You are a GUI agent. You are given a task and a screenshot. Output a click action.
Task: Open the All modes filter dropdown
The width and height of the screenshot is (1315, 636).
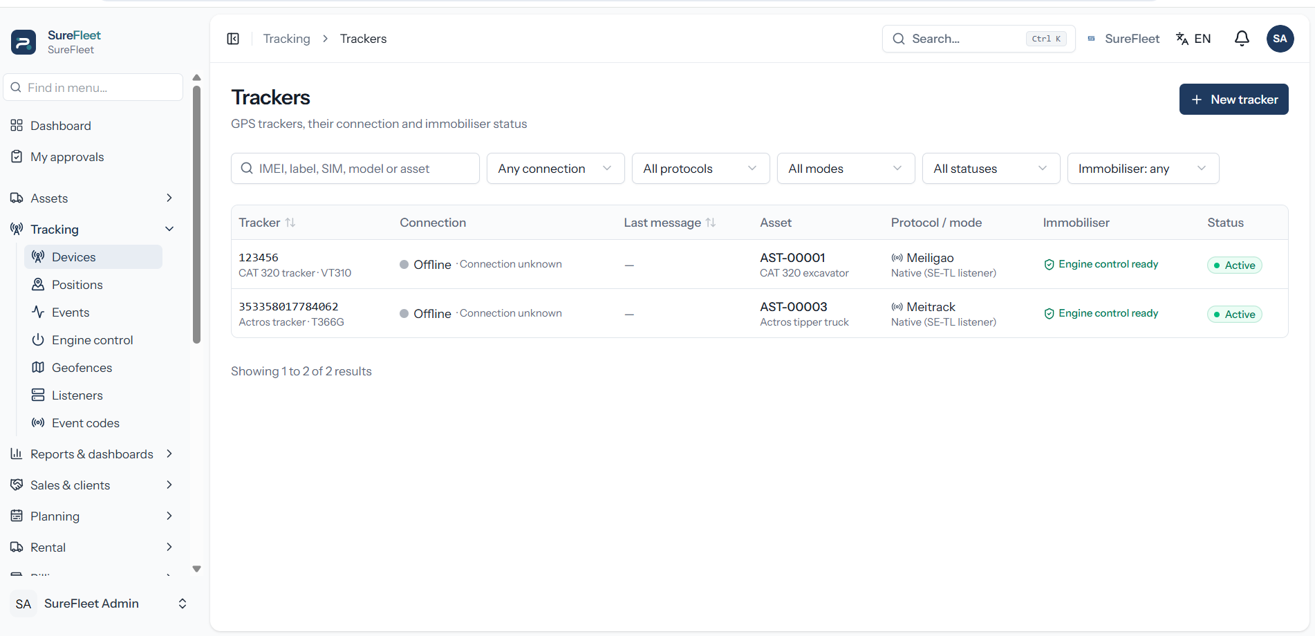tap(846, 169)
